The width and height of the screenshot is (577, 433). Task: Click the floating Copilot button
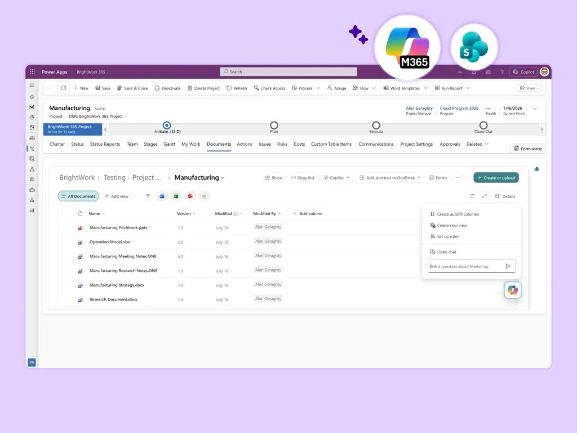513,290
